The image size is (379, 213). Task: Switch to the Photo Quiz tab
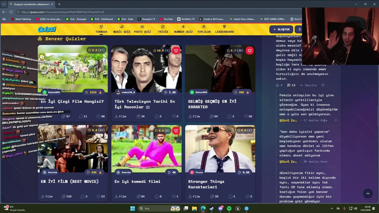[142, 29]
